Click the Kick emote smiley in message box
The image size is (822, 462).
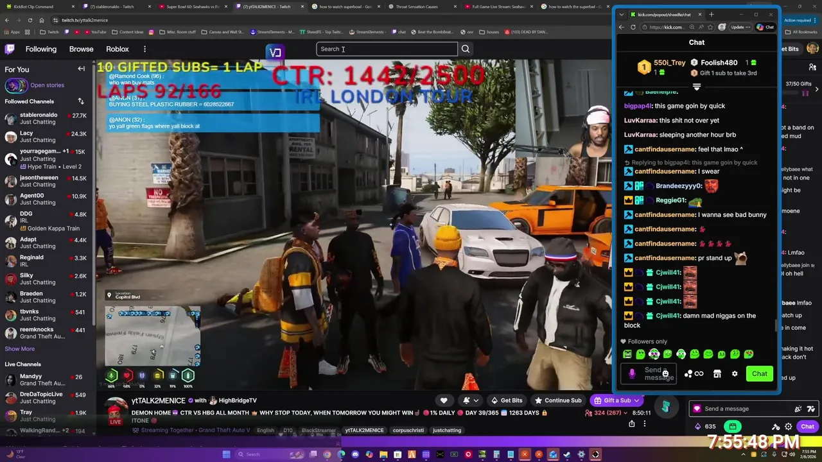tap(666, 373)
